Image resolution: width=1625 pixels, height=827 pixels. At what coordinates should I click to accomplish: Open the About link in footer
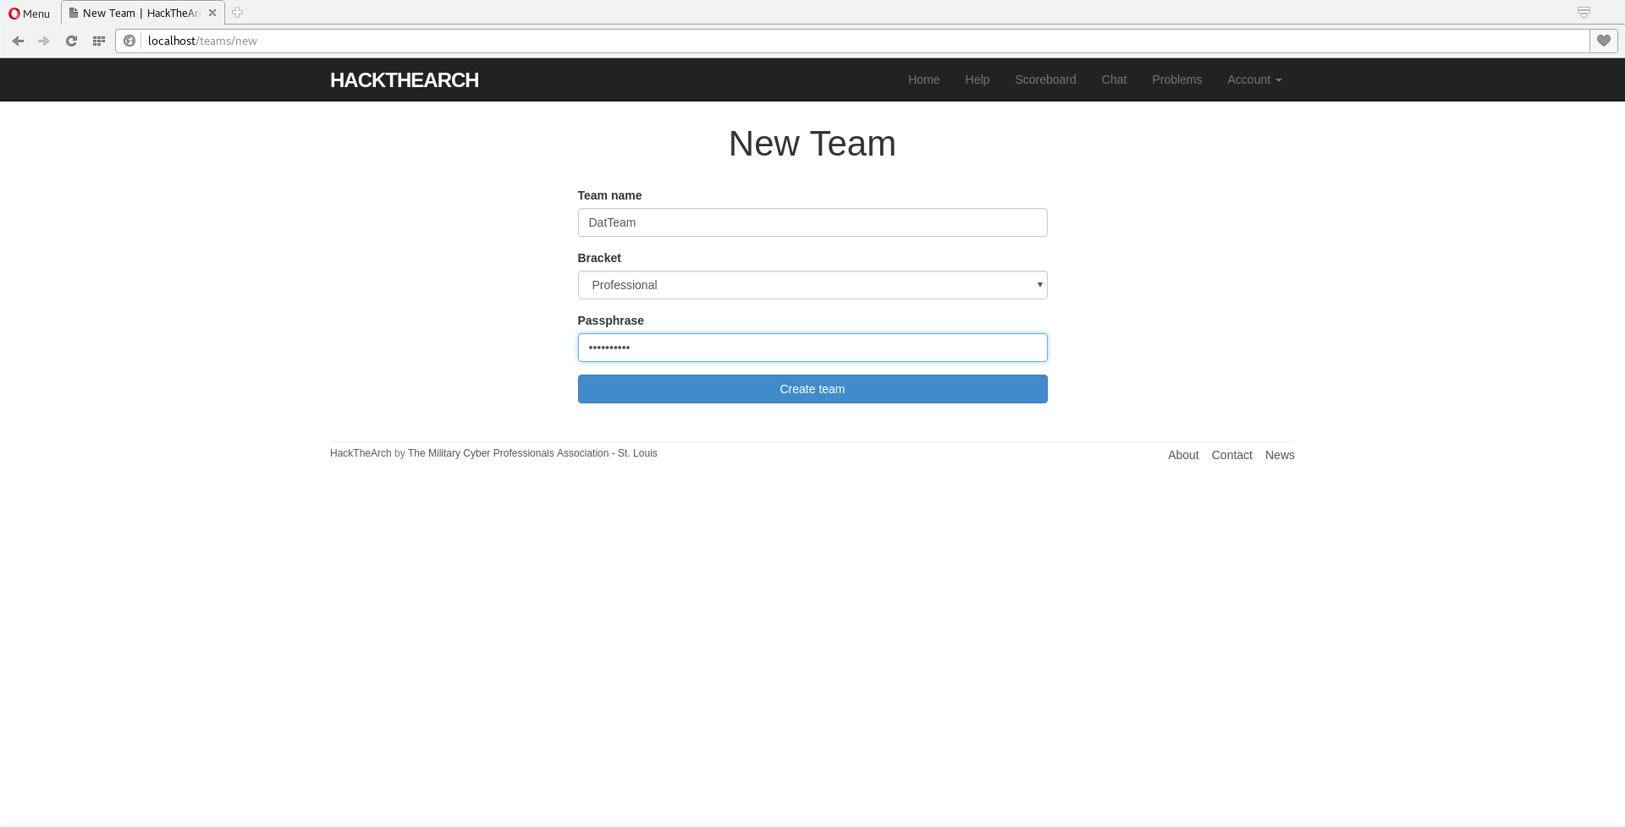point(1182,455)
